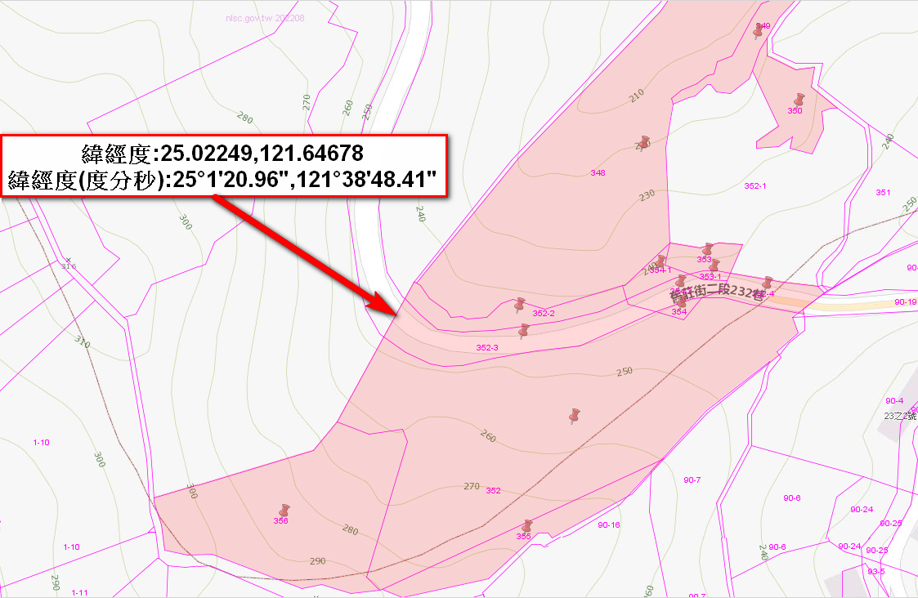
Task: Click the 210 contour elevation label
Action: coord(637,96)
